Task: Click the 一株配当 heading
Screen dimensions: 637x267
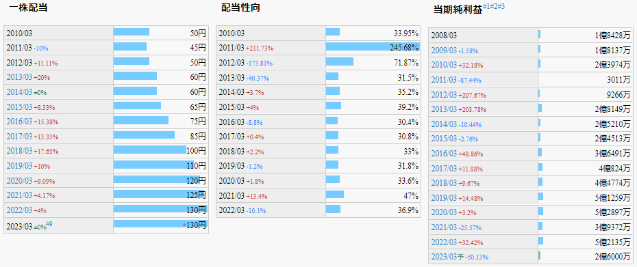Action: (x=28, y=8)
